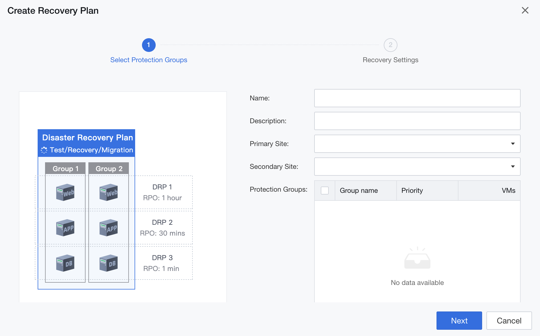Click the DRP 3 label

tap(162, 258)
